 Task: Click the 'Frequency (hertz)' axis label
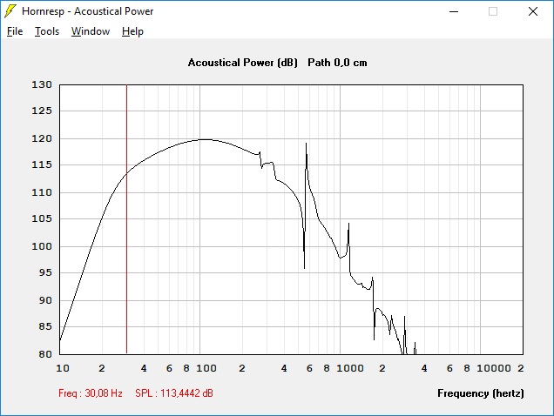(481, 393)
